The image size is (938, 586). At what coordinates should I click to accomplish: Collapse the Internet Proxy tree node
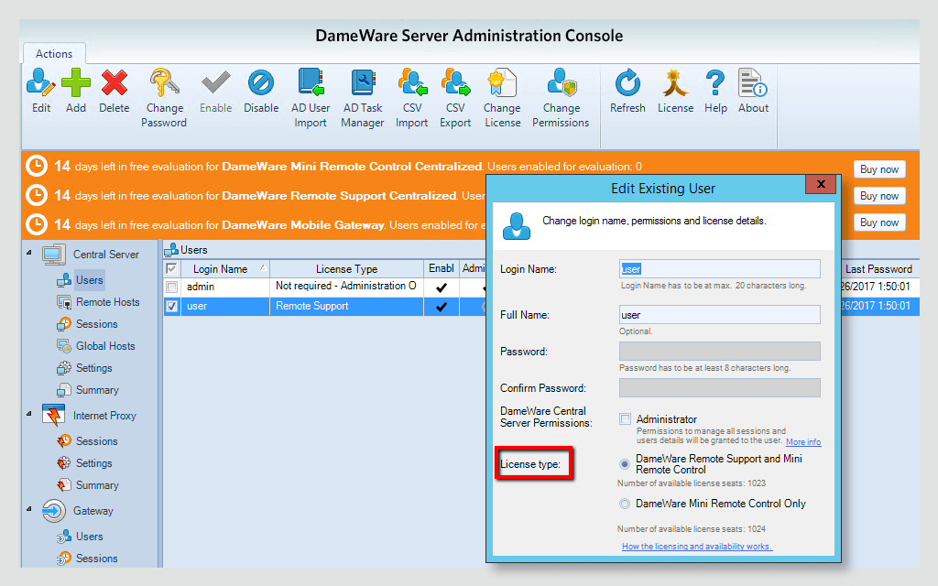[27, 415]
